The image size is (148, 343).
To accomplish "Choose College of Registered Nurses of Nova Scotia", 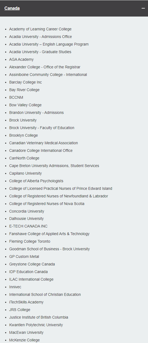I will pyautogui.click(x=47, y=204).
